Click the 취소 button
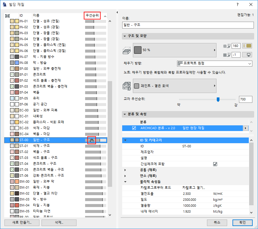 [217, 222]
